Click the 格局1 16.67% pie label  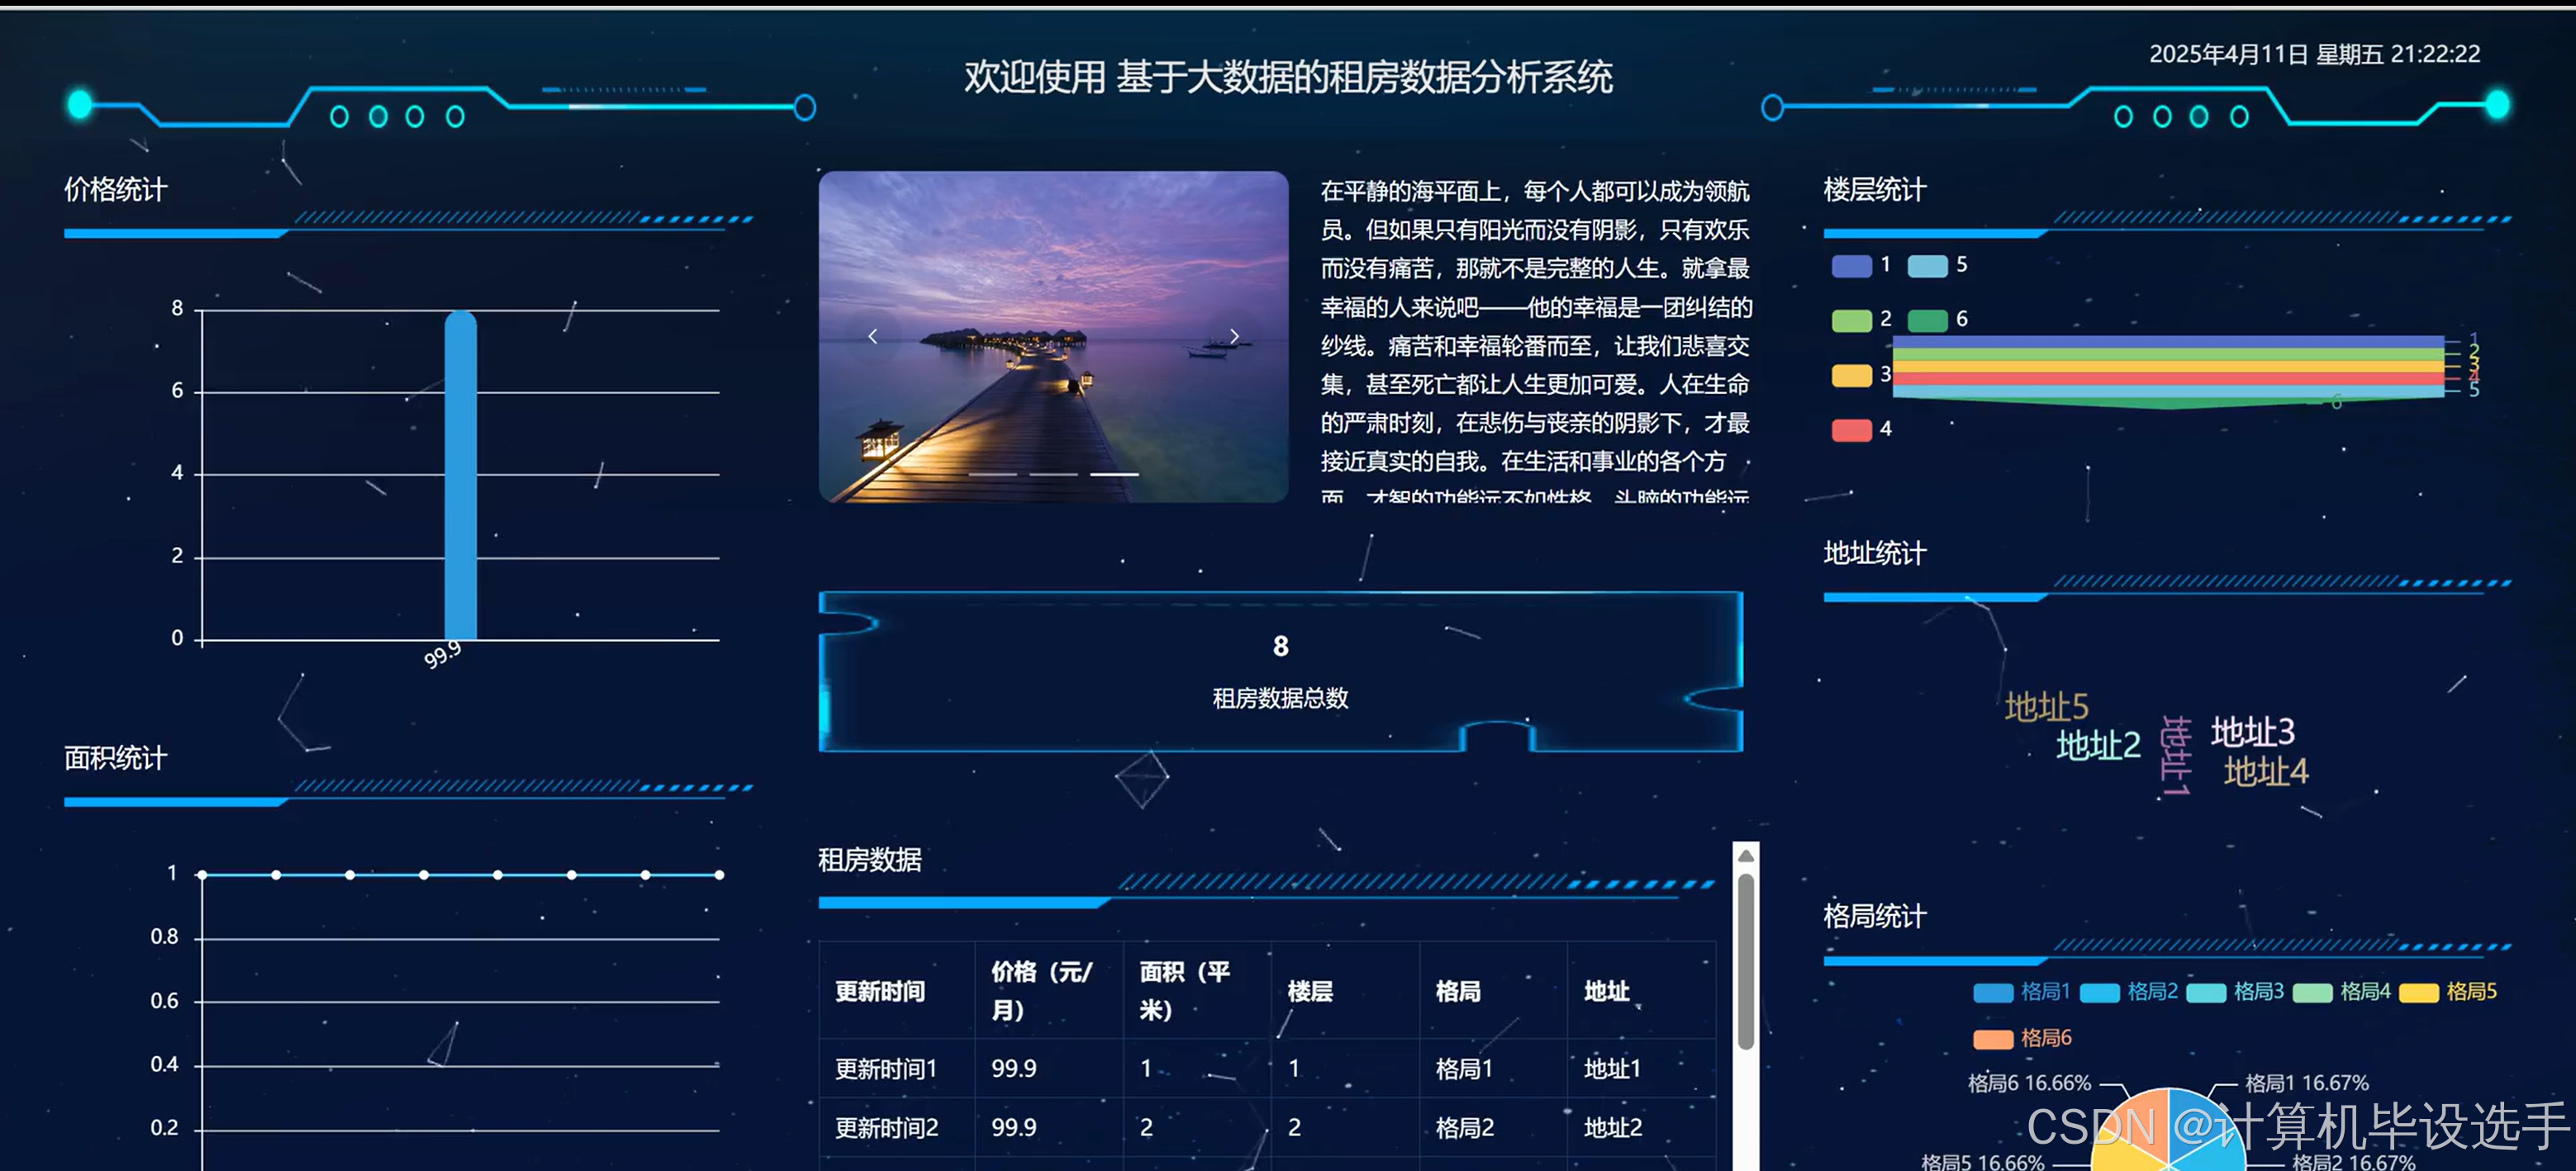click(2306, 1083)
